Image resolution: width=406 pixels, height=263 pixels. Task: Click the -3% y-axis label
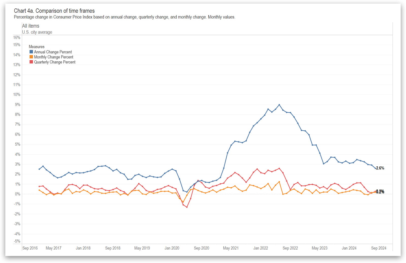17,224
